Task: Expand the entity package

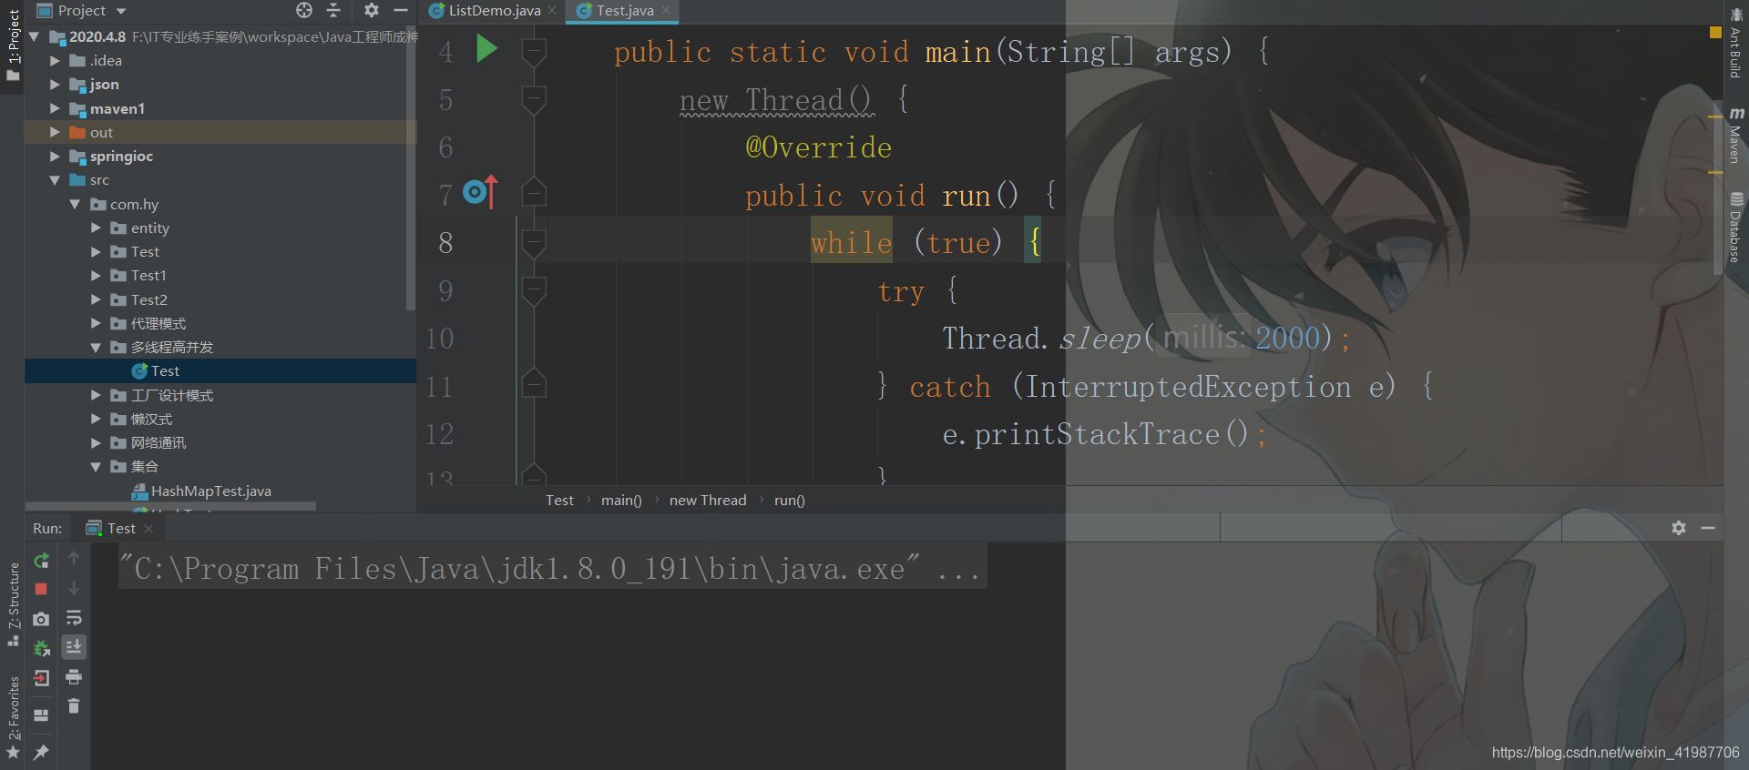Action: point(96,228)
